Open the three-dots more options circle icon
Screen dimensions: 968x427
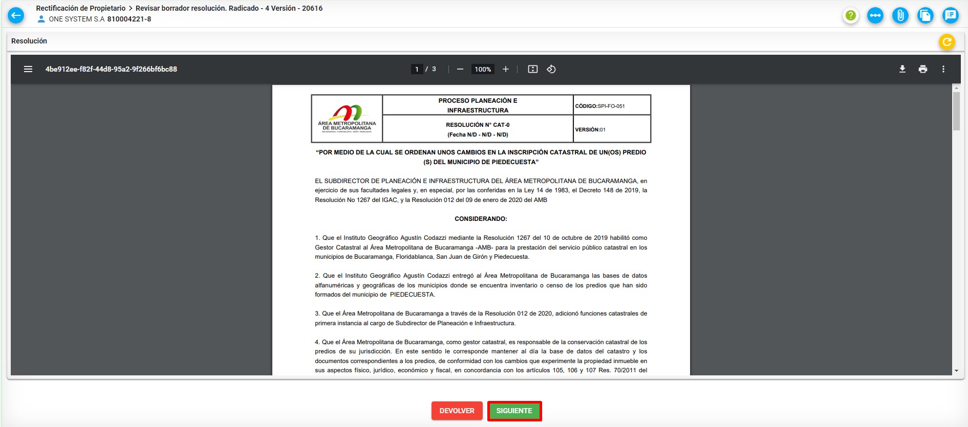pos(875,15)
